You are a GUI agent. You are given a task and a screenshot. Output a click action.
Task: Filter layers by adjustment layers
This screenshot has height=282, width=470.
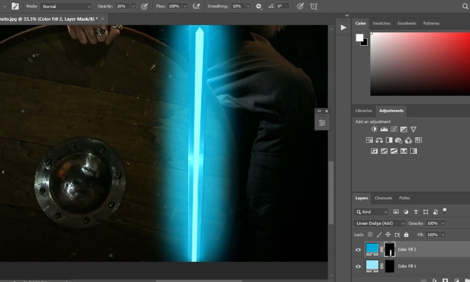(406, 212)
